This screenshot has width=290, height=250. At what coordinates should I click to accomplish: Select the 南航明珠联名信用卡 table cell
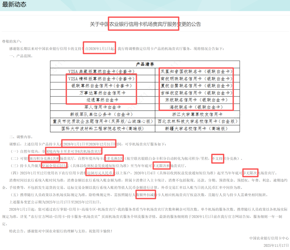197,79
